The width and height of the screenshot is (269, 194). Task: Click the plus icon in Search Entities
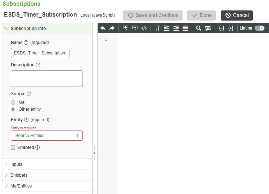[x=77, y=136]
